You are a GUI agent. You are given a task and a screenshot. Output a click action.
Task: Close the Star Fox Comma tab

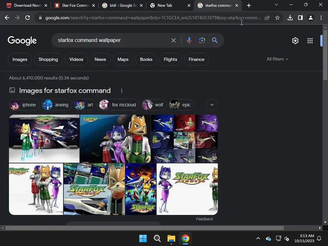pyautogui.click(x=94, y=5)
